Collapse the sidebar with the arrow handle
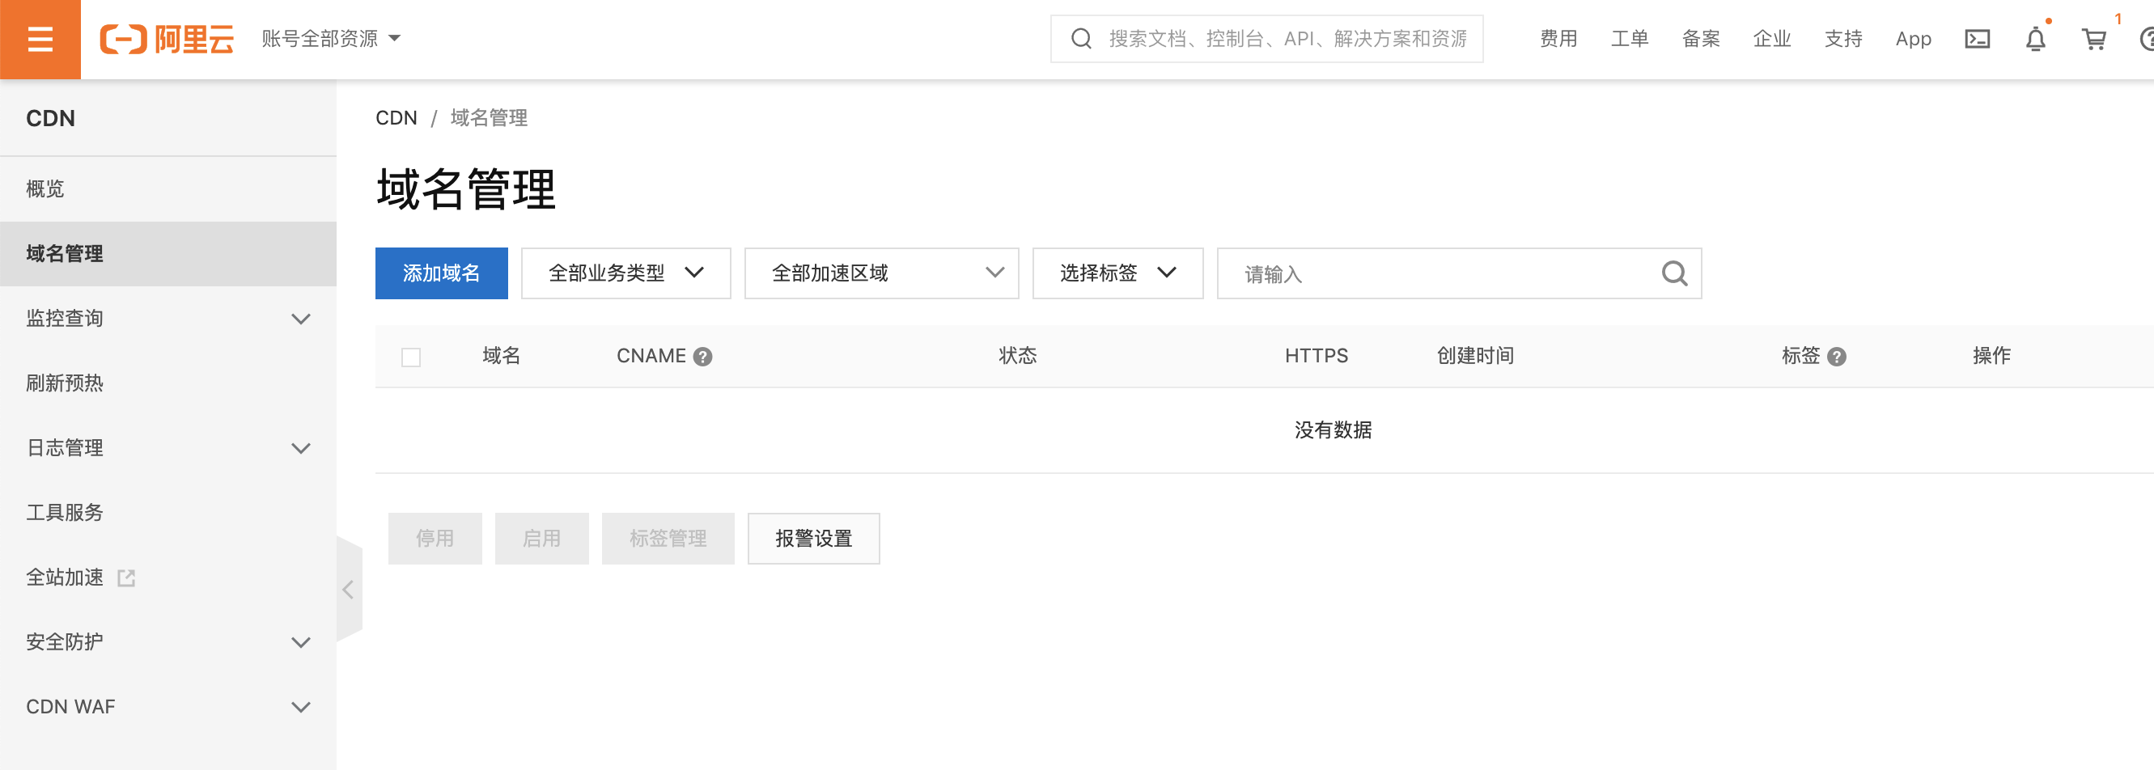Viewport: 2154px width, 770px height. click(349, 590)
